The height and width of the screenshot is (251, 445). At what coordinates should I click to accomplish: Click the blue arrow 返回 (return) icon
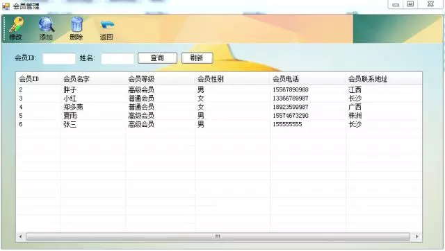point(107,26)
